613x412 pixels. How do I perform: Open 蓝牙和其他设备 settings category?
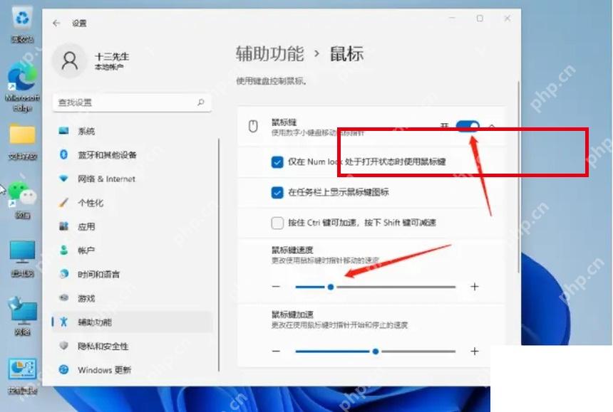pyautogui.click(x=133, y=154)
